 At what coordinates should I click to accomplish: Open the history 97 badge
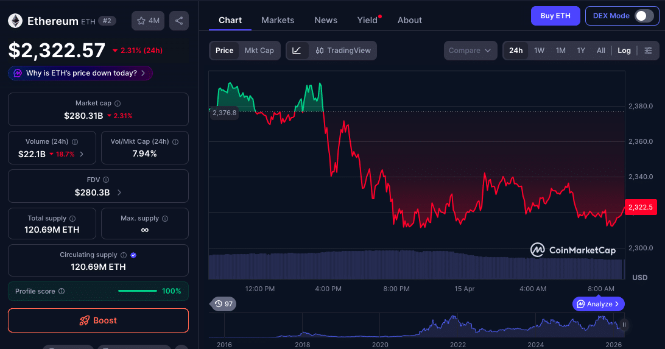pos(223,304)
